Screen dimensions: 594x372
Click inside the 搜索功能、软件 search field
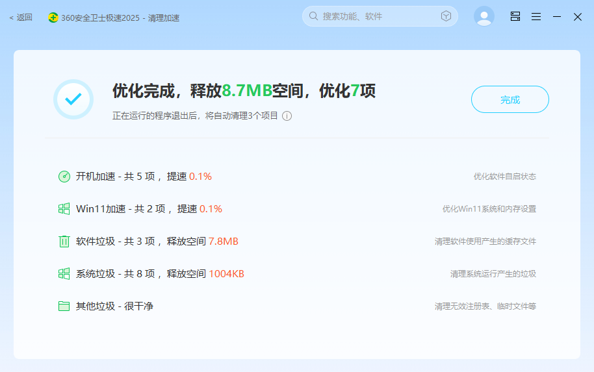click(x=380, y=16)
